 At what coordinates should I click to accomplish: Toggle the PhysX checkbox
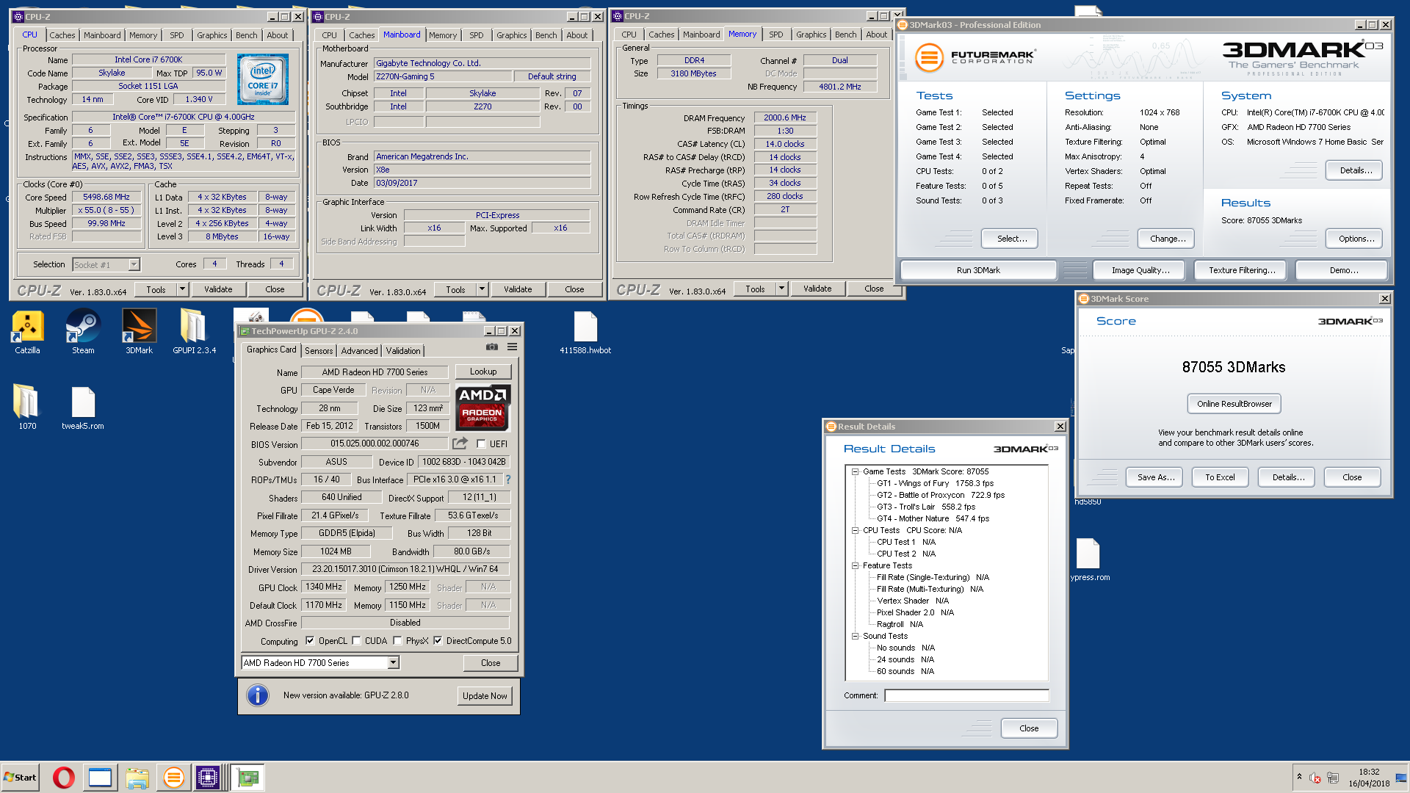point(397,640)
